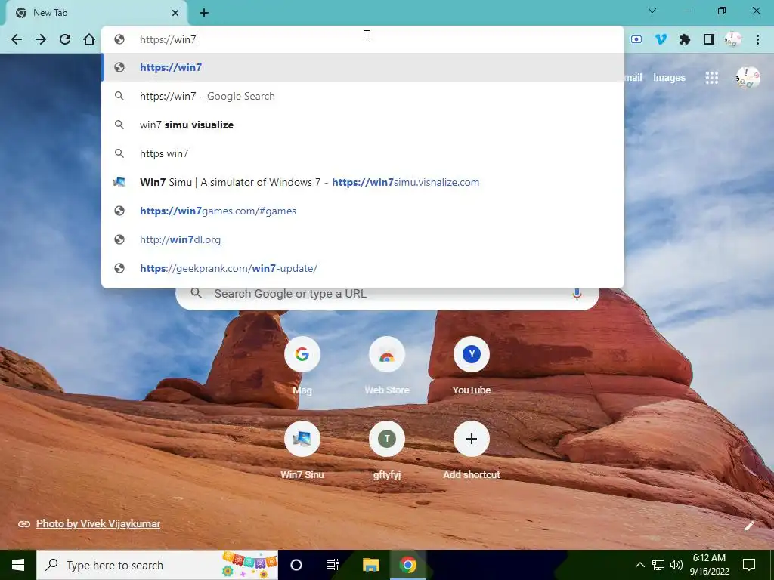Open the Chrome profile avatar in toolbar

[733, 39]
